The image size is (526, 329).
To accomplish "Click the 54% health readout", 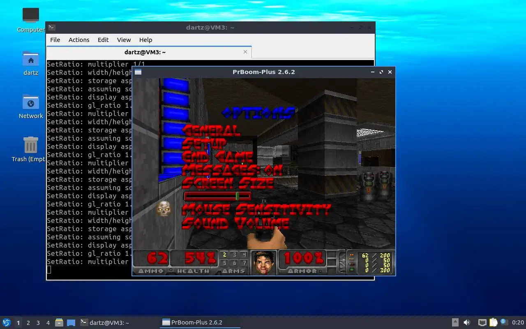I will (200, 258).
